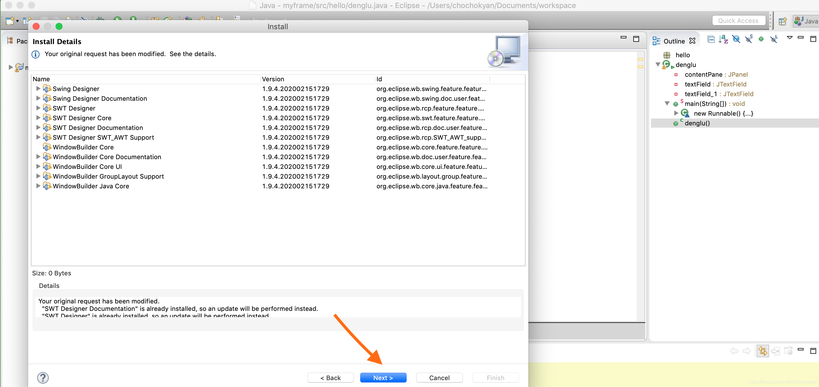Switch to the Outline tab
This screenshot has width=819, height=387.
(674, 41)
